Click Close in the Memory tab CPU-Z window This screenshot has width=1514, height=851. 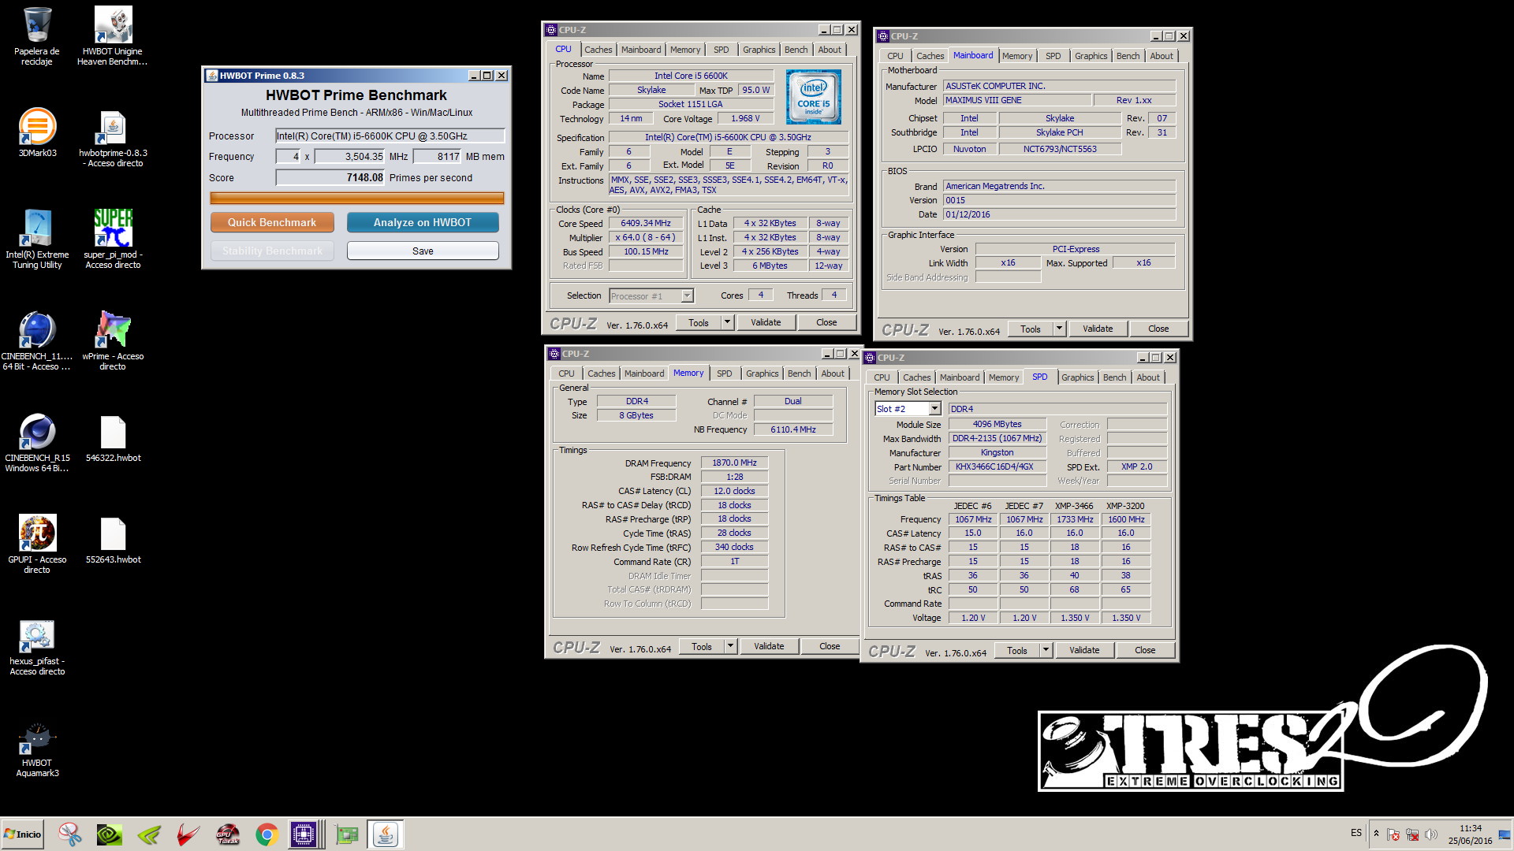830,646
